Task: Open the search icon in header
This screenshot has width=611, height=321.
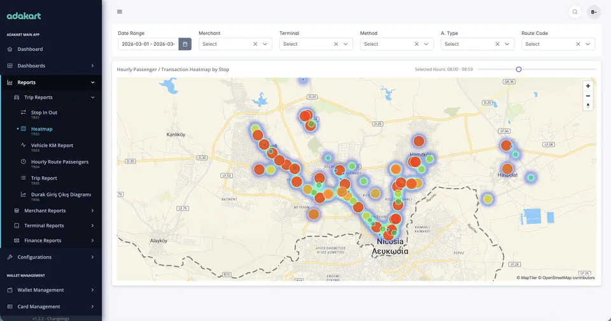Action: (575, 12)
